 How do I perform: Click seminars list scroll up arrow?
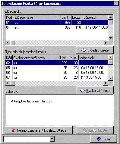(111, 58)
